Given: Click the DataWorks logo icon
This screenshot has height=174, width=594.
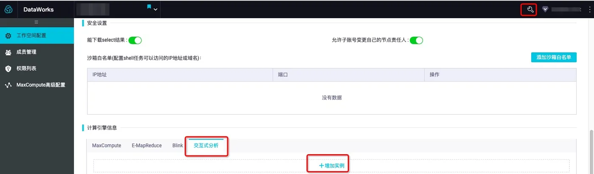Looking at the screenshot, I should [x=8, y=9].
